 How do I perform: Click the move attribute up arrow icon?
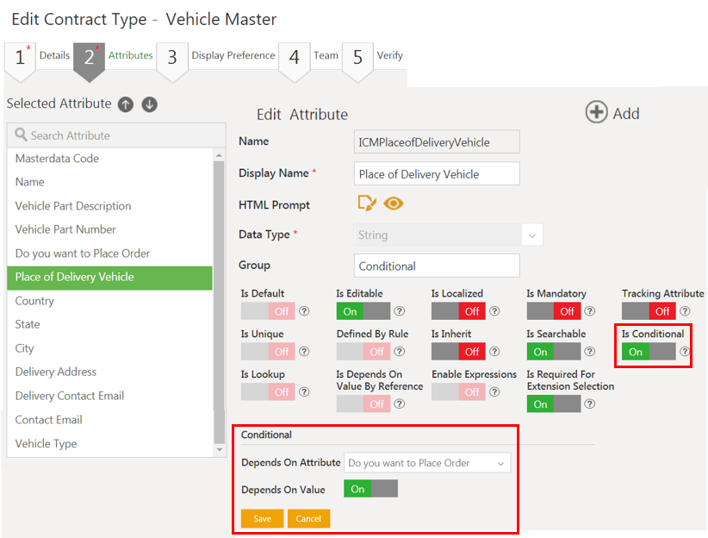click(x=126, y=104)
